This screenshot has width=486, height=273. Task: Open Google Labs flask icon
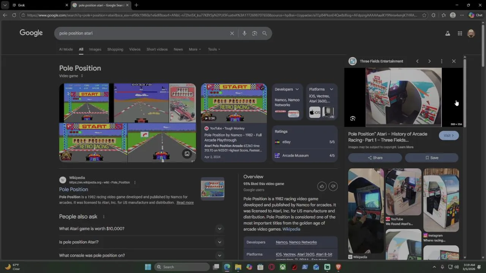click(x=448, y=33)
